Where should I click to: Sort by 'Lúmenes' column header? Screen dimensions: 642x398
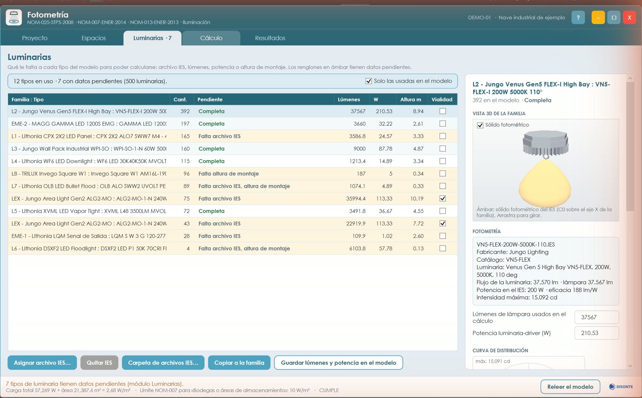[351, 99]
